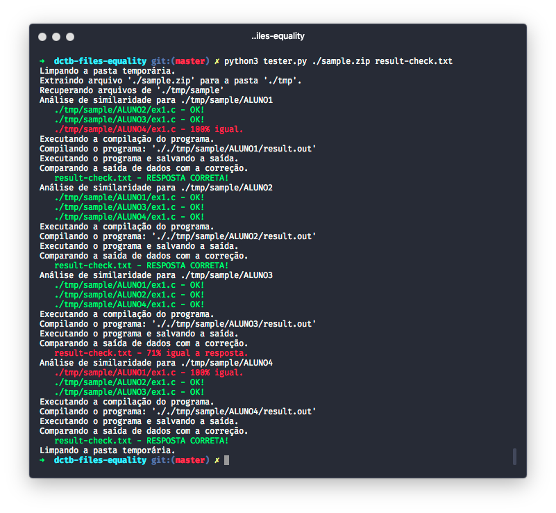Screen dimensions: 556x513
Task: Click 'git:(master)' in the top prompt
Action: point(180,61)
